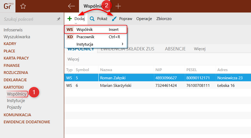Click the magnifier icon for Pokaż
The image size is (251, 138).
[92, 19]
